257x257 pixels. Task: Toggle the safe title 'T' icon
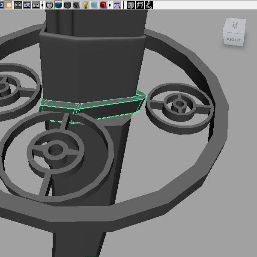pos(36,5)
